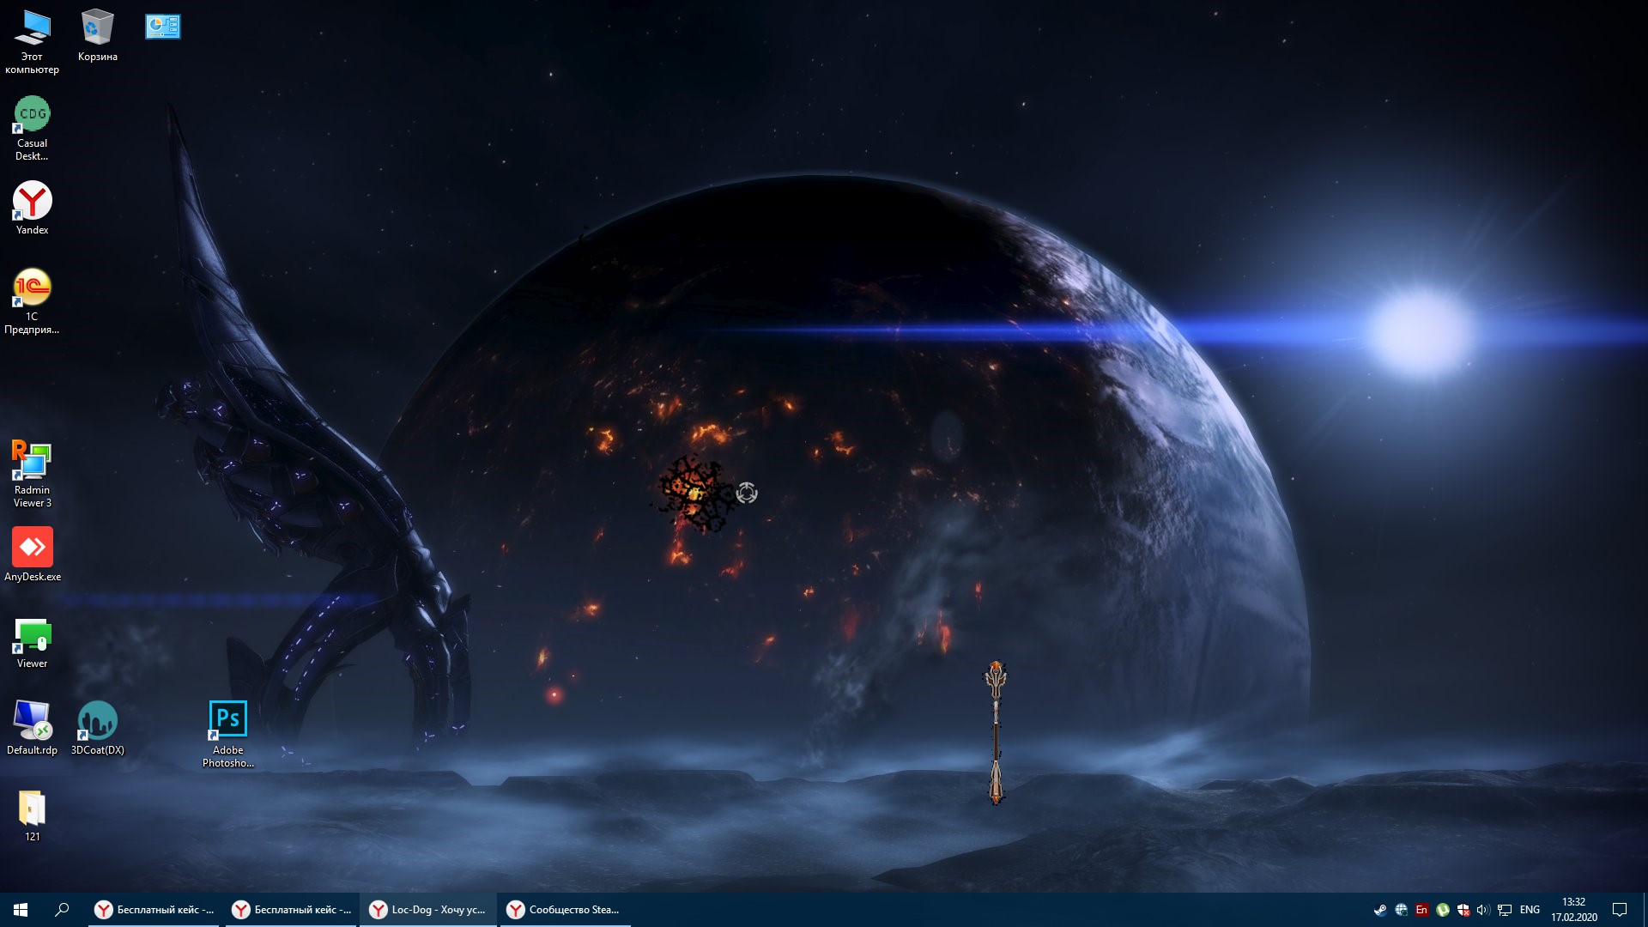Viewport: 1648px width, 927px height.
Task: Click the uTorrent tray icon
Action: point(1443,910)
